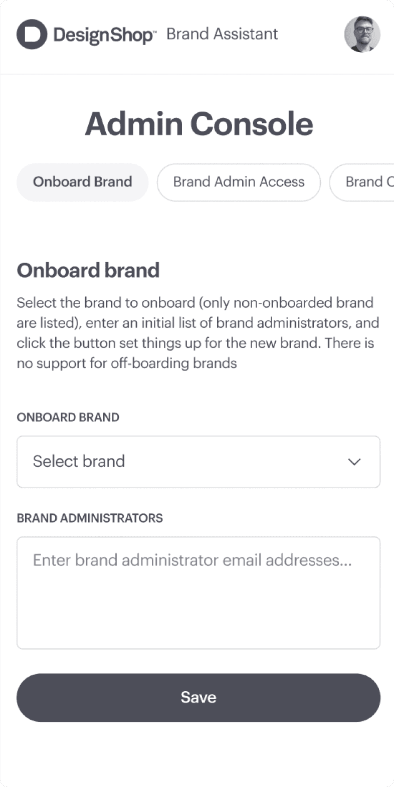
Task: Click the DesignShop wordmark
Action: (x=103, y=34)
